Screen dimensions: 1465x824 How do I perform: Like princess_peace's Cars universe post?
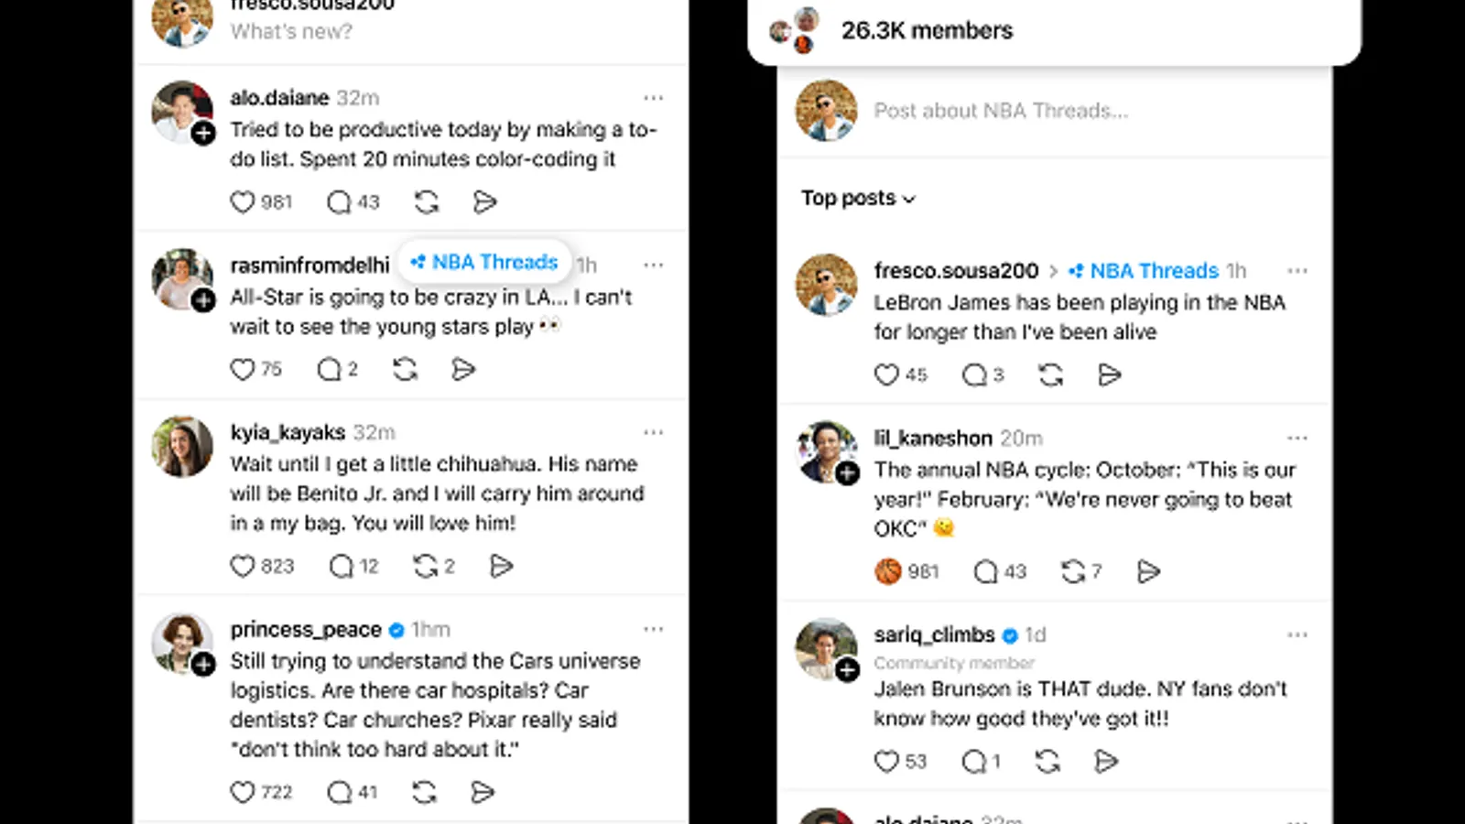pyautogui.click(x=243, y=792)
